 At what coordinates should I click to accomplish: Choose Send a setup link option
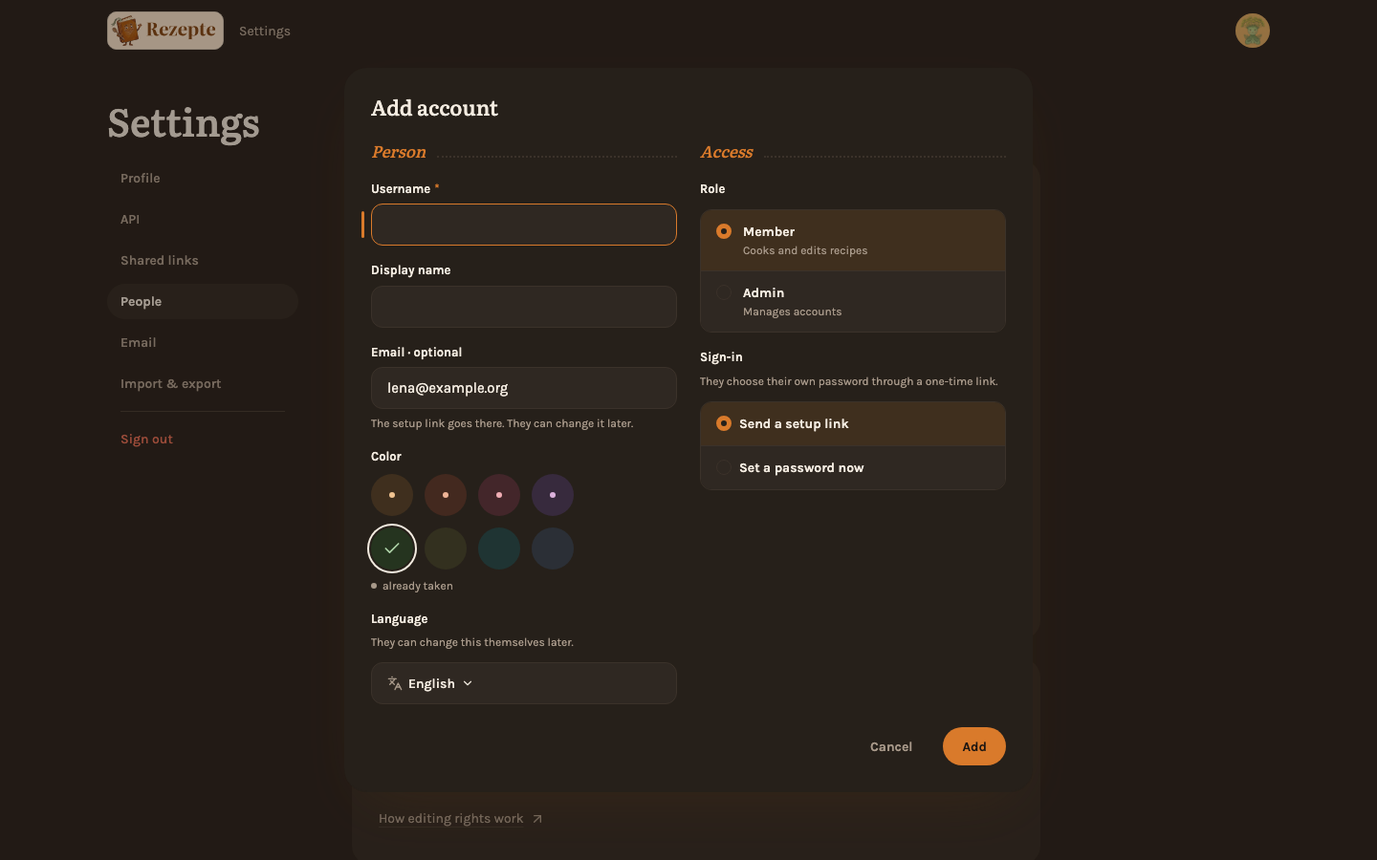[x=853, y=423]
